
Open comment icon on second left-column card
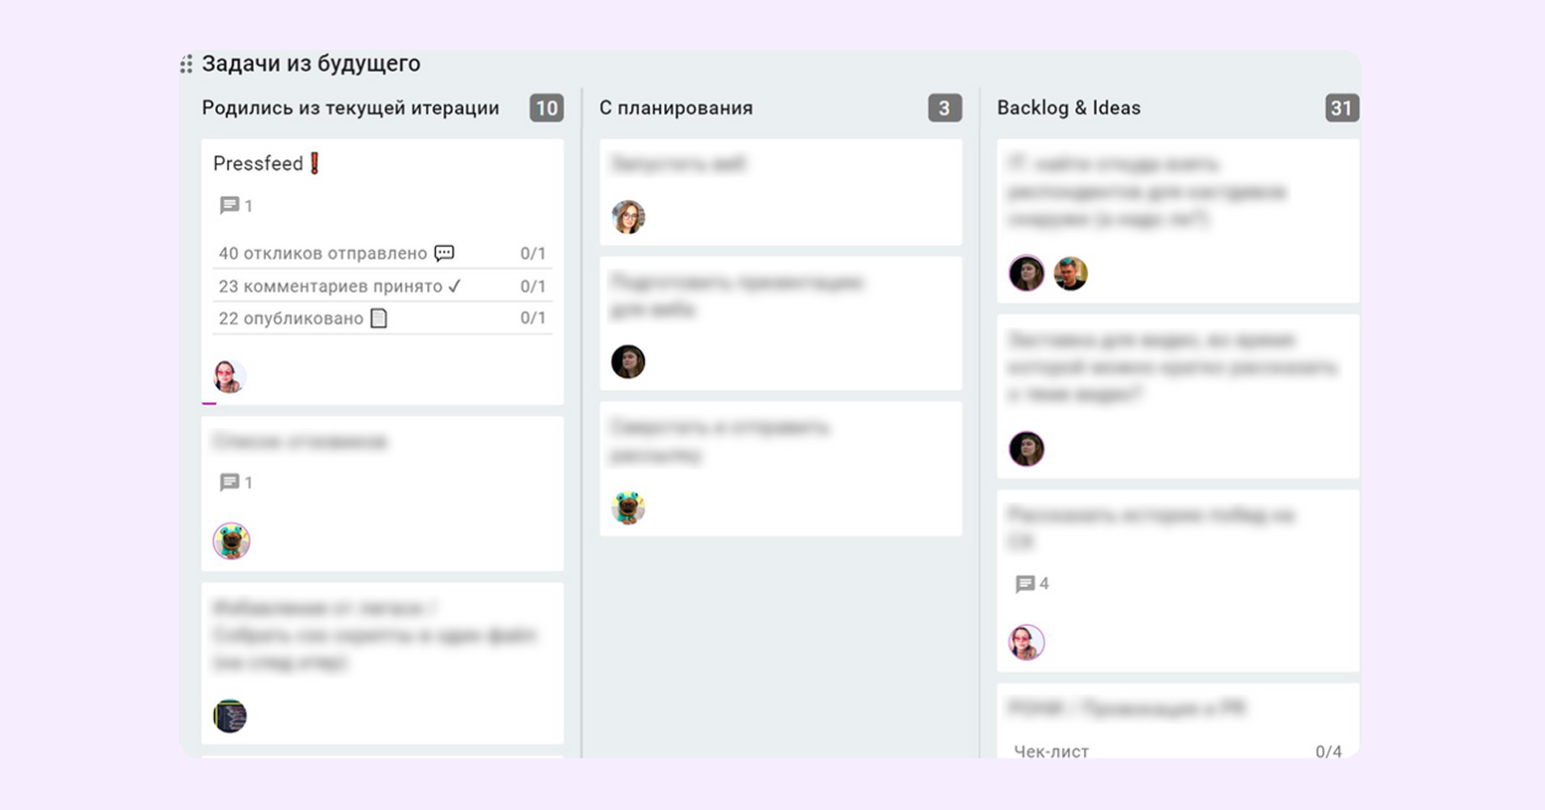(229, 483)
